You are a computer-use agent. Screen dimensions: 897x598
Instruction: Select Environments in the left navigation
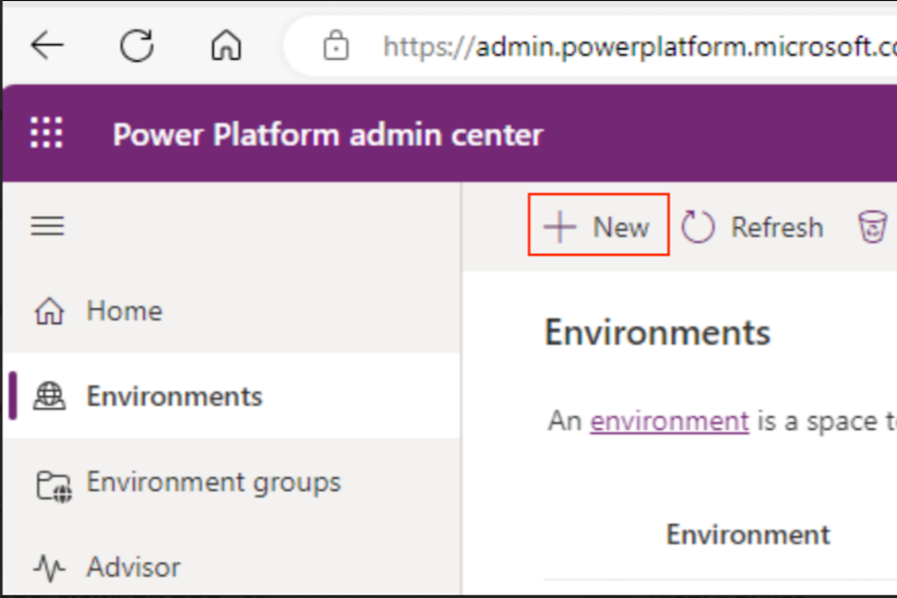click(x=174, y=396)
